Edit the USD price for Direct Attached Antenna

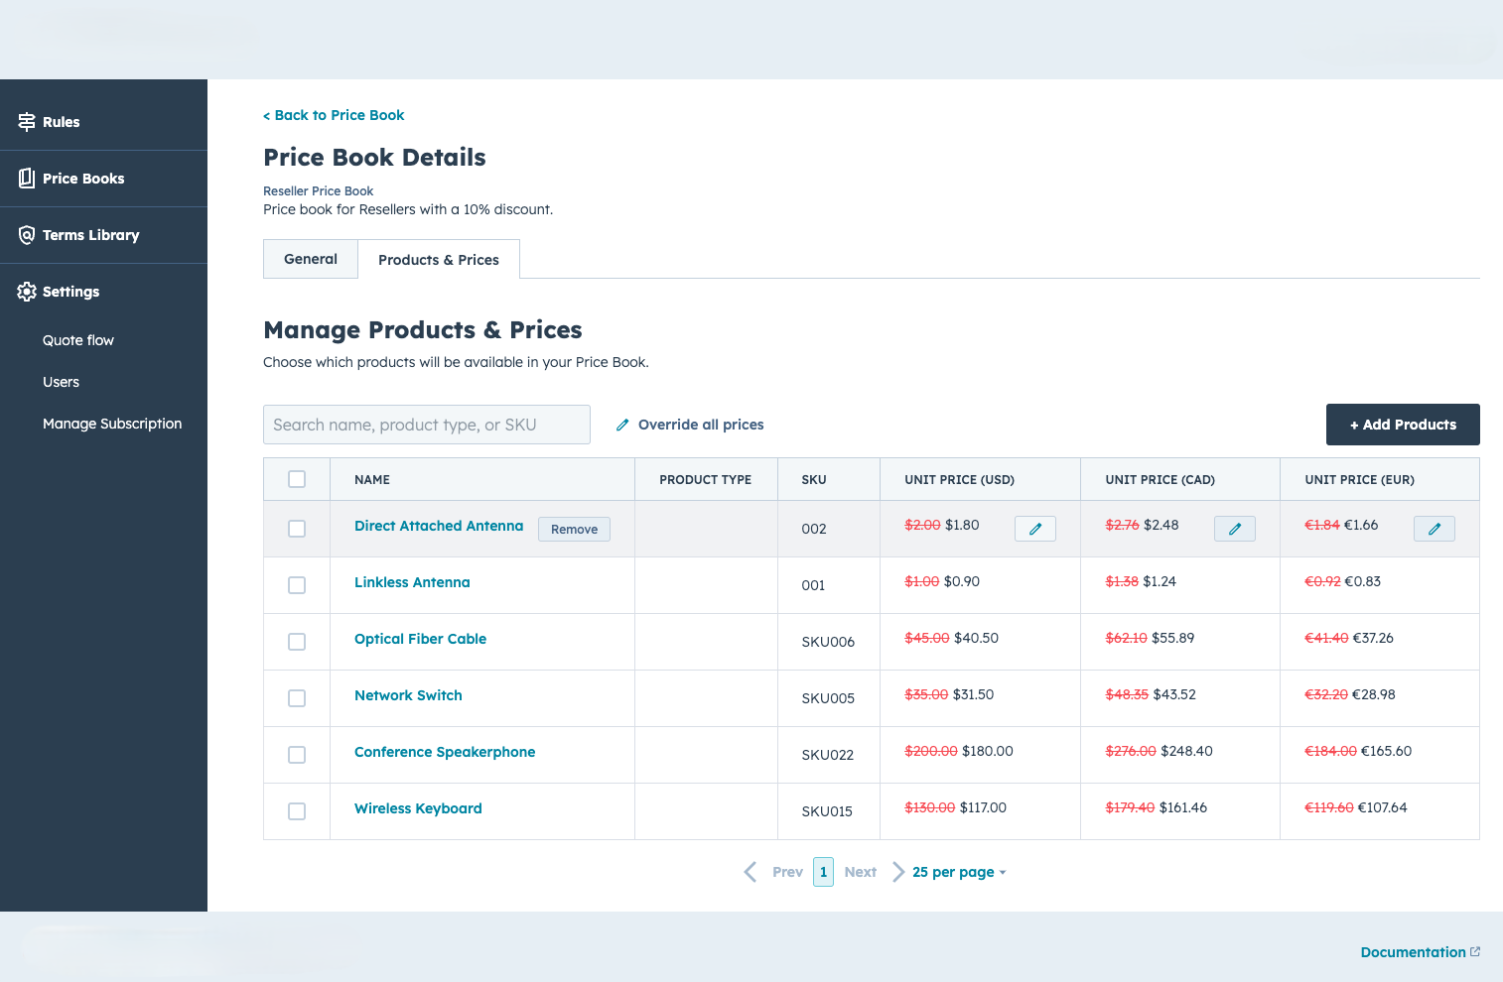tap(1034, 528)
